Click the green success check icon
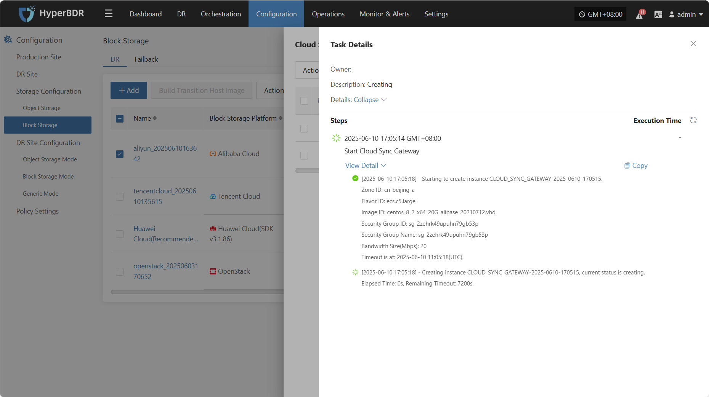The image size is (709, 397). pos(355,179)
